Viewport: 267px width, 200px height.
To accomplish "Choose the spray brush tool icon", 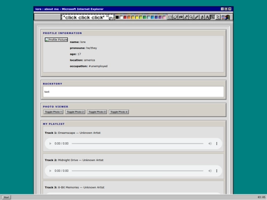I will 202,17.
